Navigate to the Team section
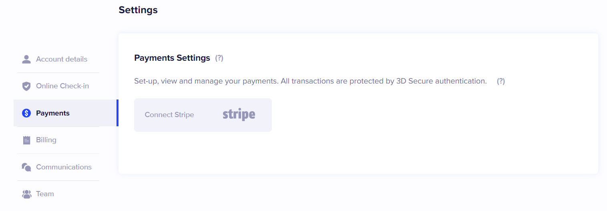The height and width of the screenshot is (211, 607). [45, 194]
